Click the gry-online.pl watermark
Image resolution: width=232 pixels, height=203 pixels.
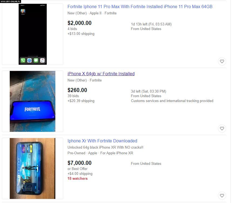[x=11, y=1]
